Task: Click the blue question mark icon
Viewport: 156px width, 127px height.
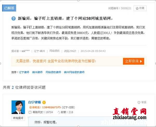Action: pos(14,18)
